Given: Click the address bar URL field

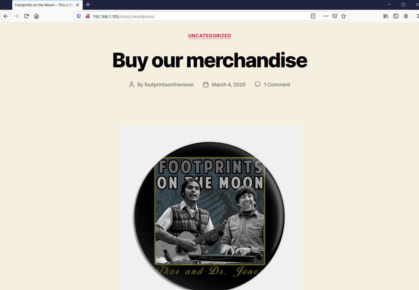Looking at the screenshot, I should 199,16.
